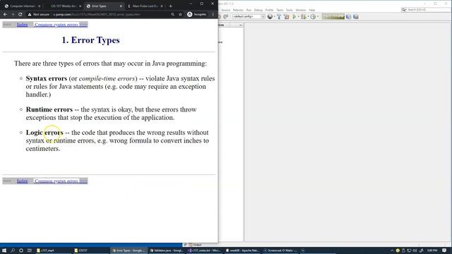This screenshot has height=254, width=452.
Task: Click the NetBeans redo toolbar icon
Action: coord(226,17)
